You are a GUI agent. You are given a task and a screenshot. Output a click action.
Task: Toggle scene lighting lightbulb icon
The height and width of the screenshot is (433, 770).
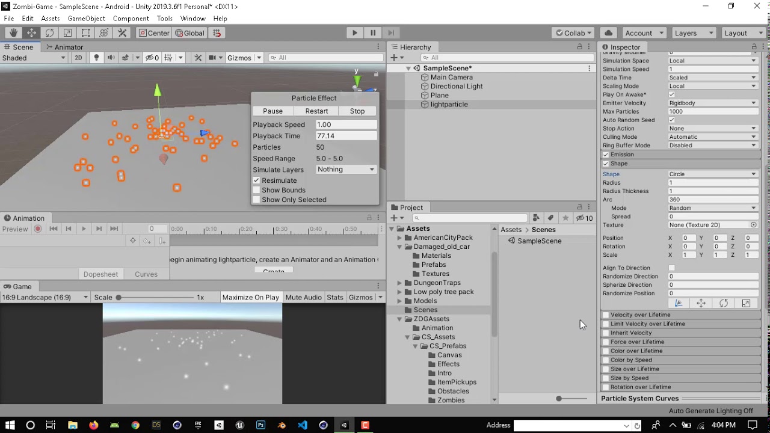click(96, 58)
